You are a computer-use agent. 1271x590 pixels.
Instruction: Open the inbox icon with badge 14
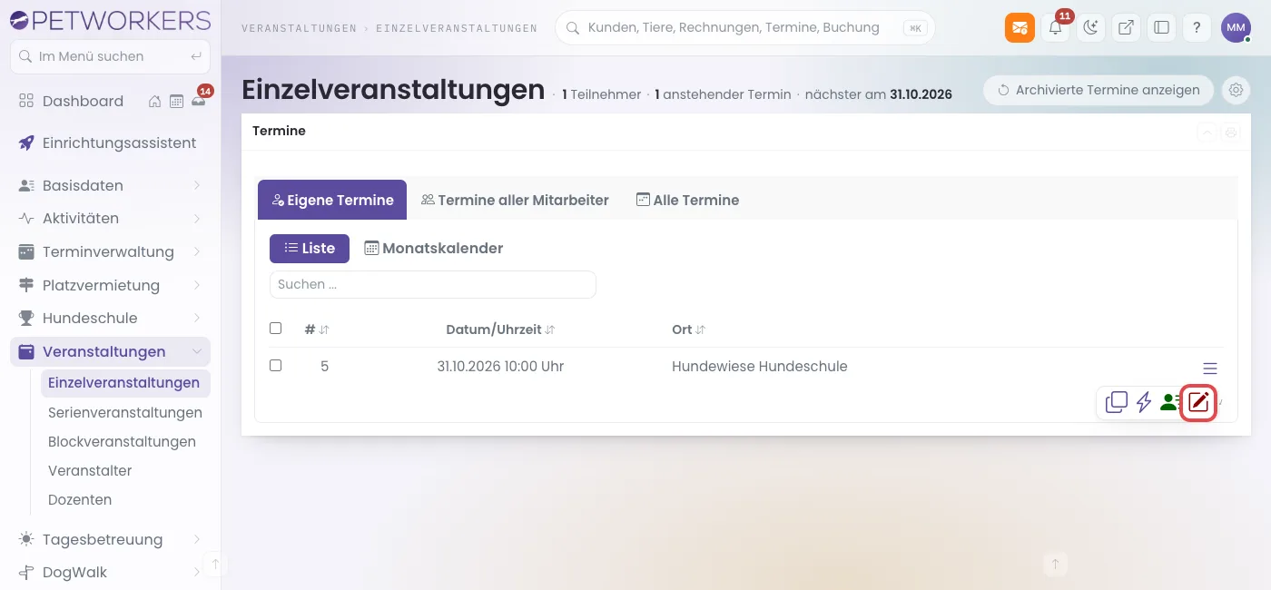point(199,101)
